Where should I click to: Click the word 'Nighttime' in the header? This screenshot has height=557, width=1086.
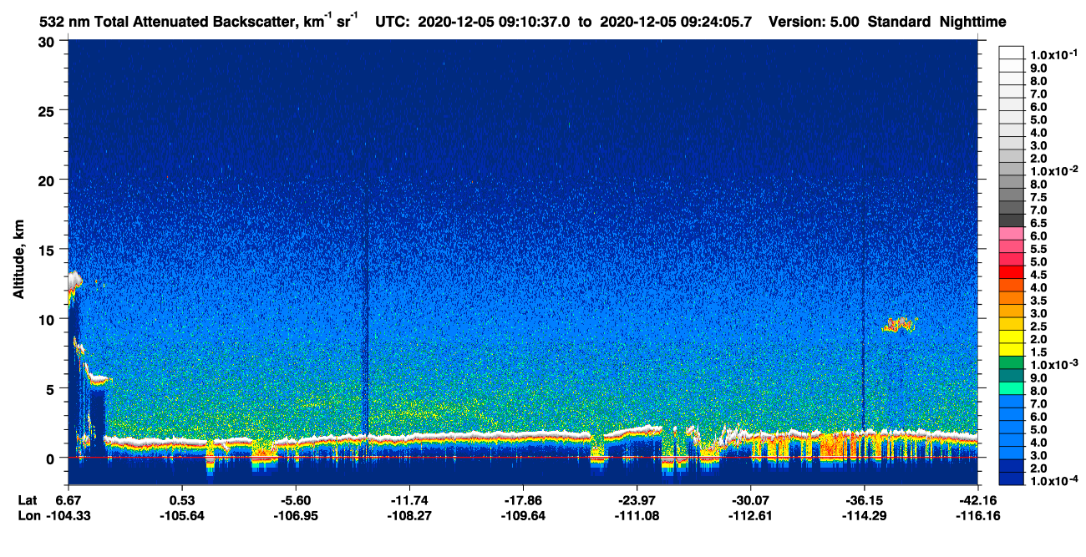tap(972, 22)
